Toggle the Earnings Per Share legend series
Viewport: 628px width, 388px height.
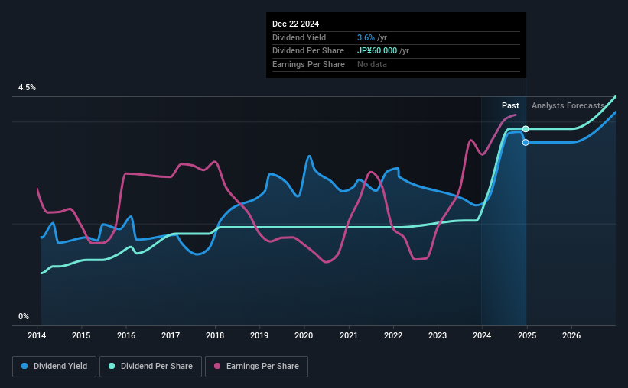click(256, 367)
